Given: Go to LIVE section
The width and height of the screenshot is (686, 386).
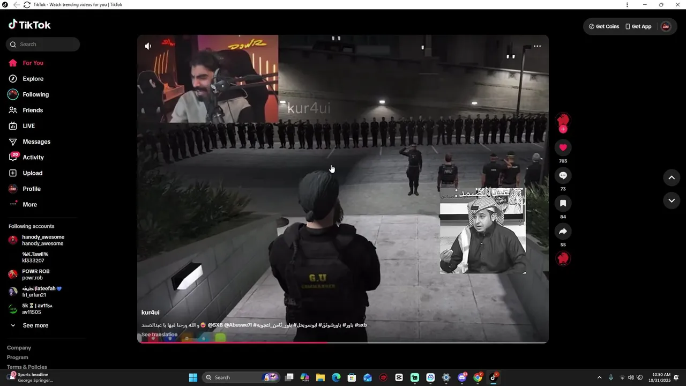Looking at the screenshot, I should point(28,126).
